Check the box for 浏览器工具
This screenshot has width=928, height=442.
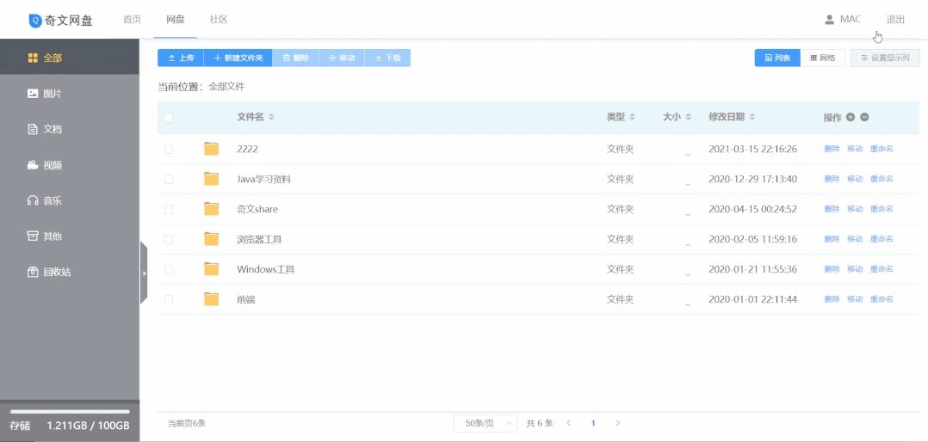tap(169, 239)
